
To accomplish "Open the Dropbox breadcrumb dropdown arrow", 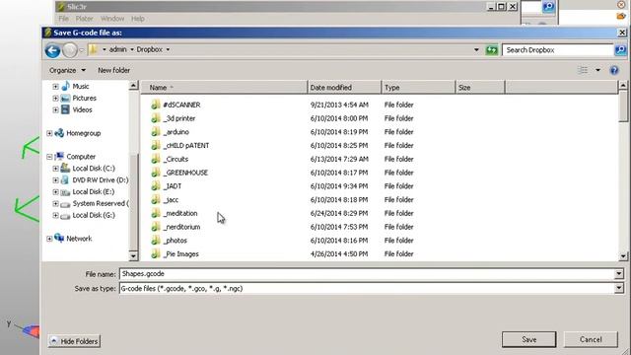I will coord(168,49).
